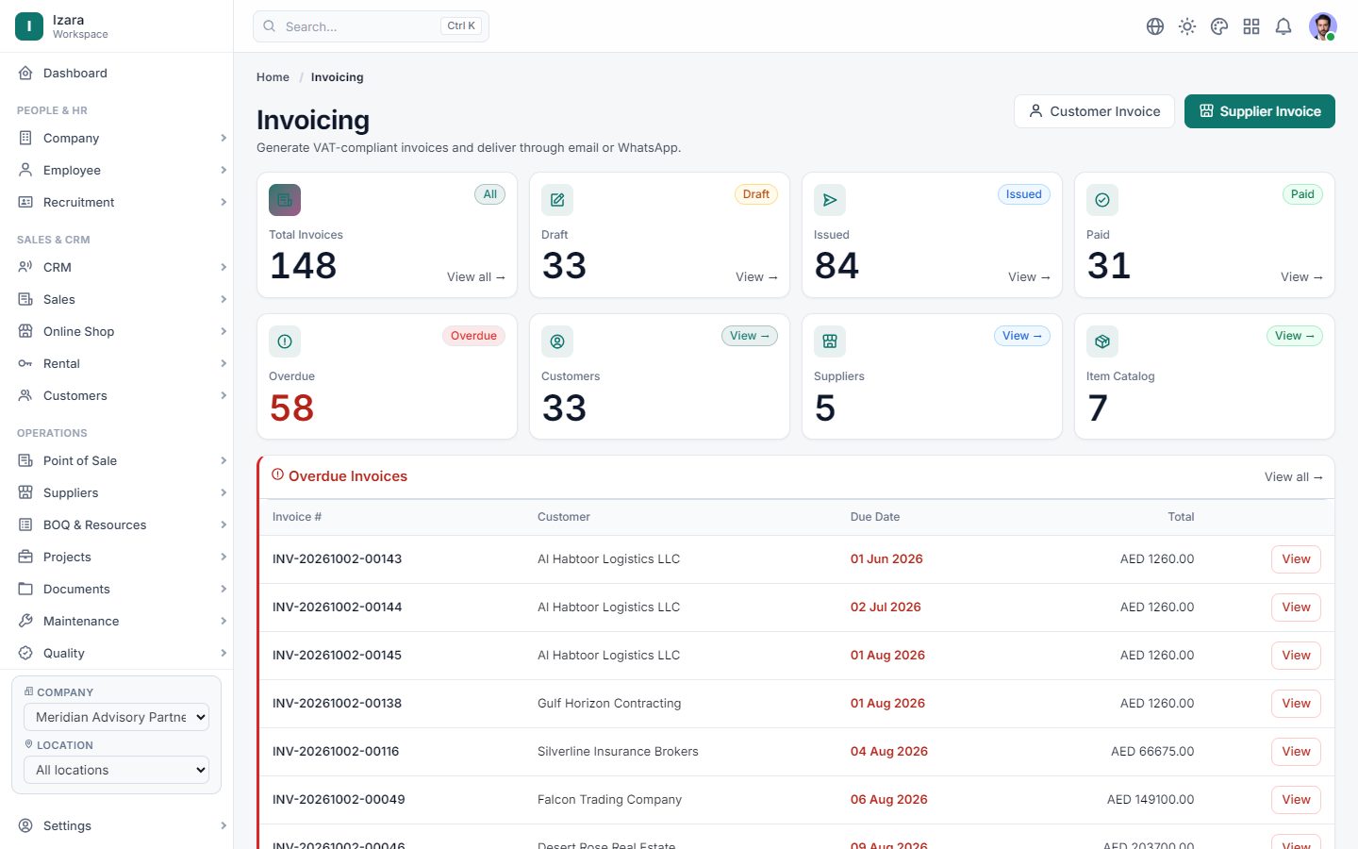Expand the Employee sidebar menu
Screen dimensions: 1358x849
[117, 170]
